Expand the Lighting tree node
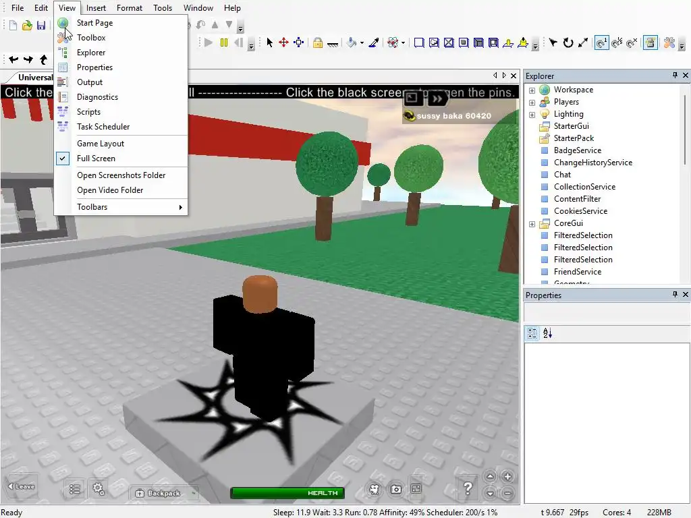Viewport: 691px width, 518px height. tap(532, 115)
